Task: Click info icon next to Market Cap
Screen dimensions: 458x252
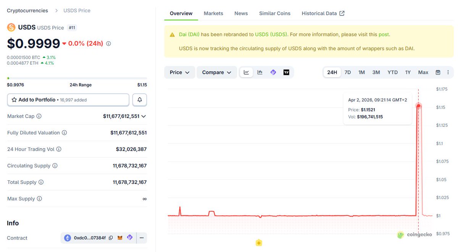Action: (39, 116)
